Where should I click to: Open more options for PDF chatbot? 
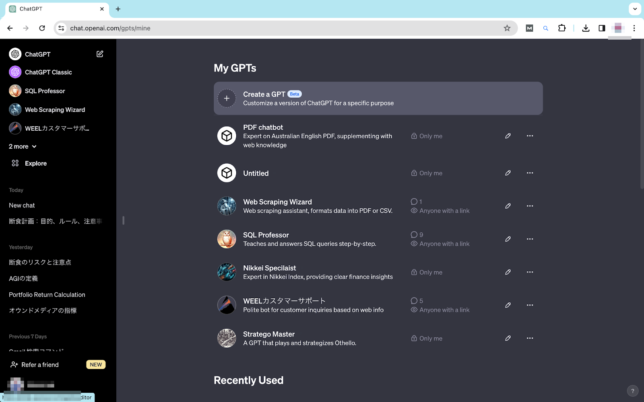530,136
